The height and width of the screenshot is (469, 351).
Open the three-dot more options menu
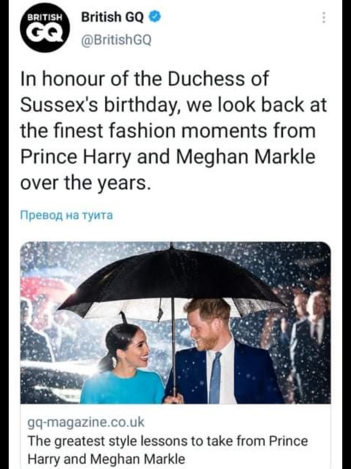click(324, 17)
